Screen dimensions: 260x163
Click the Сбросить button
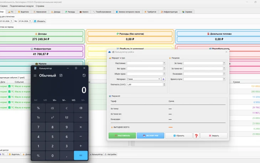click(179, 136)
